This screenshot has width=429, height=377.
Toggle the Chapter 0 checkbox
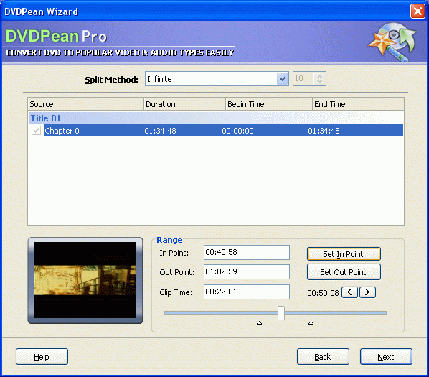coord(36,130)
